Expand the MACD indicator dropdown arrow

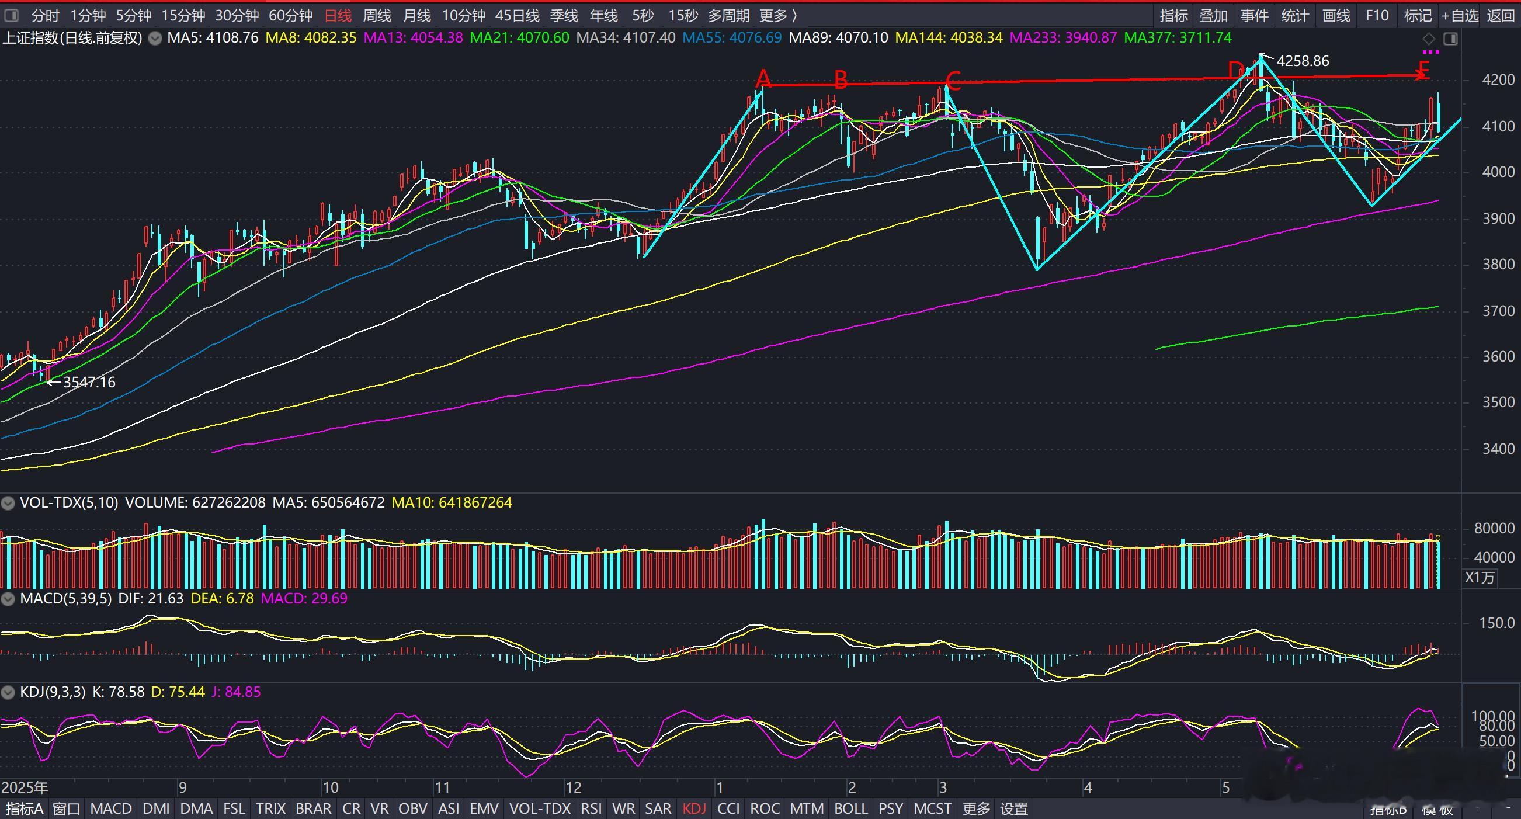[x=8, y=599]
